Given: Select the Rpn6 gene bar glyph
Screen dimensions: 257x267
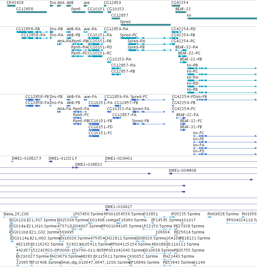Looking at the screenshot, I should point(78,12).
